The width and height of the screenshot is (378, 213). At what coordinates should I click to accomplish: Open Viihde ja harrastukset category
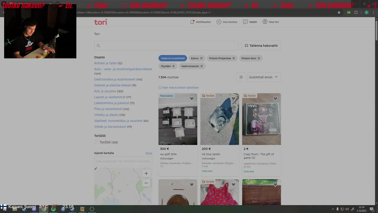(x=110, y=127)
